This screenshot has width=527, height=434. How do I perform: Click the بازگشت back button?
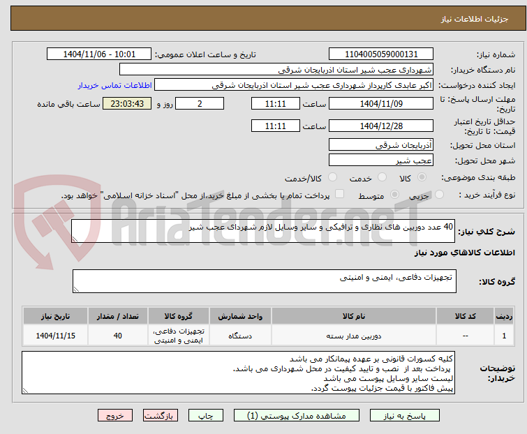[x=160, y=416]
